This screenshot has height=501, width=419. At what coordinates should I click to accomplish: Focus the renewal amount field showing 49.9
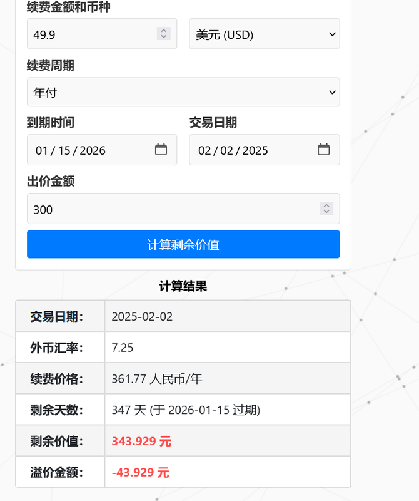coord(102,34)
